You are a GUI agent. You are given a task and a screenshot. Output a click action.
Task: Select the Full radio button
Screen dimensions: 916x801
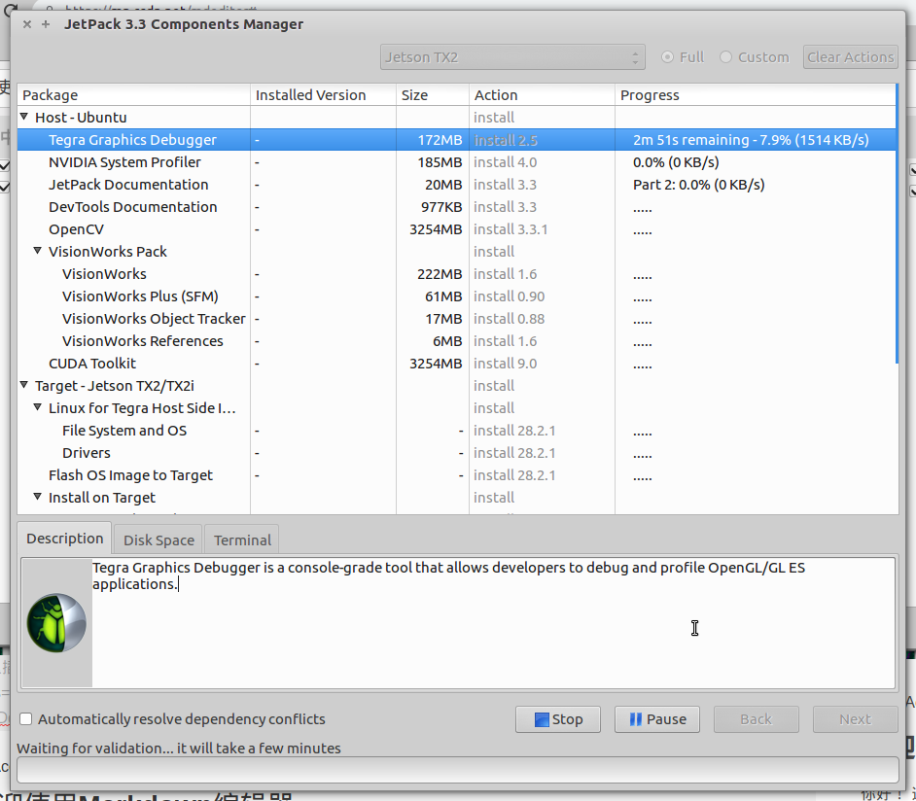[667, 57]
